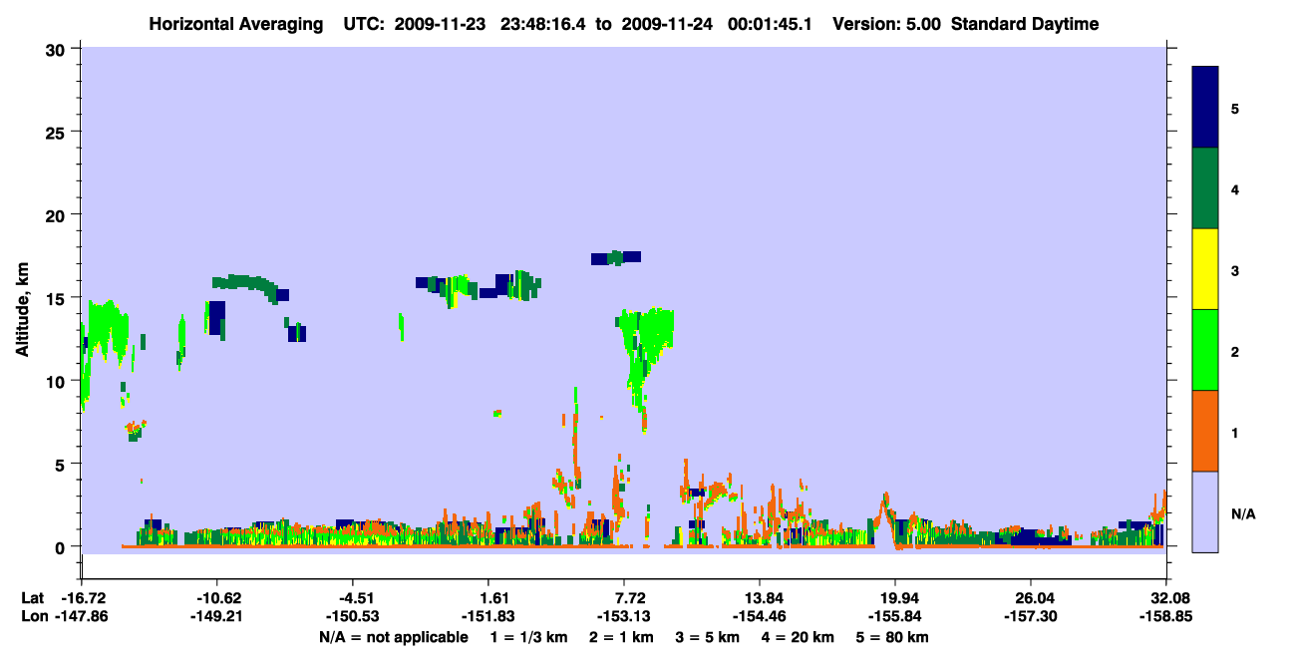The height and width of the screenshot is (665, 1296).
Task: Click the lavender N/A colorbar segment
Action: (1205, 511)
